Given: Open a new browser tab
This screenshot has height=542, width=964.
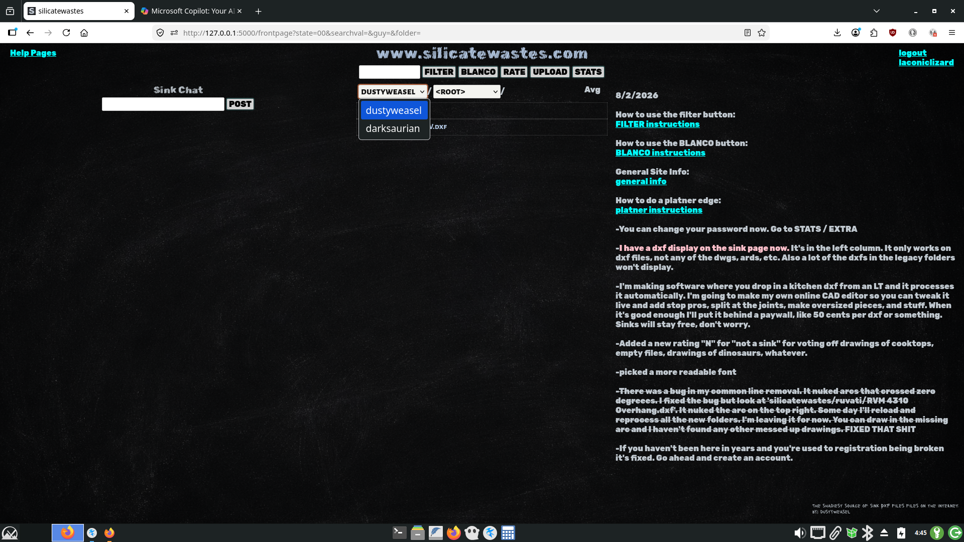Looking at the screenshot, I should coord(258,11).
